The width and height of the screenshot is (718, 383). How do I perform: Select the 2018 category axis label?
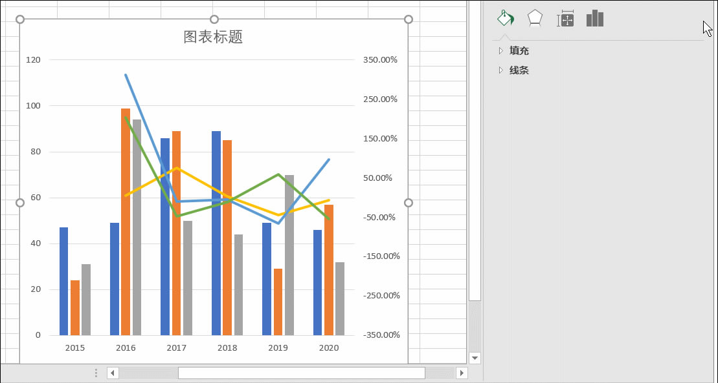pos(227,347)
